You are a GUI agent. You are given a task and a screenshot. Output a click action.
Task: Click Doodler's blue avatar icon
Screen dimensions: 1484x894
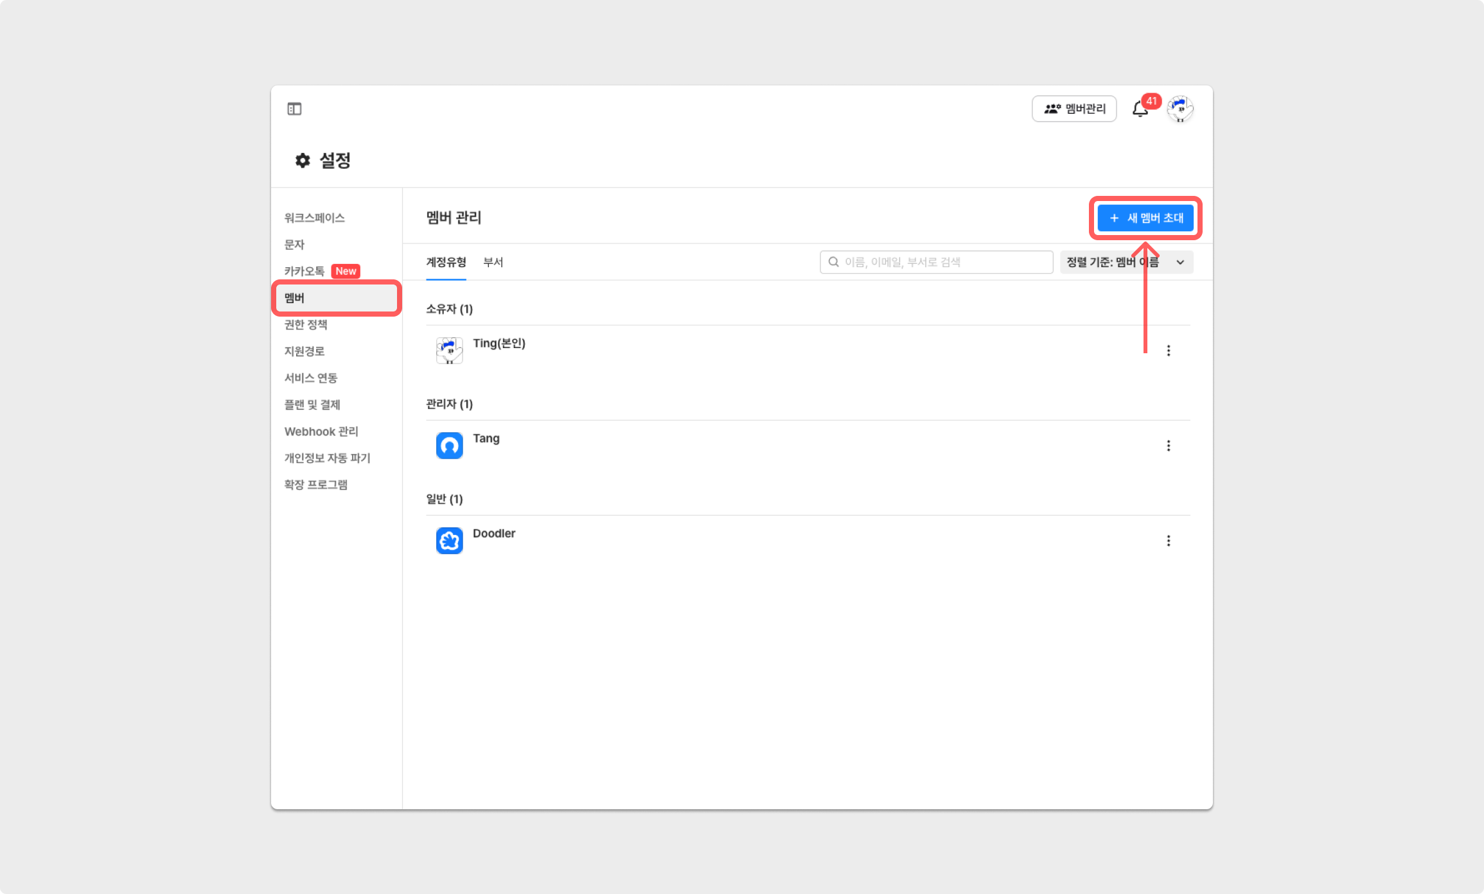click(x=449, y=541)
